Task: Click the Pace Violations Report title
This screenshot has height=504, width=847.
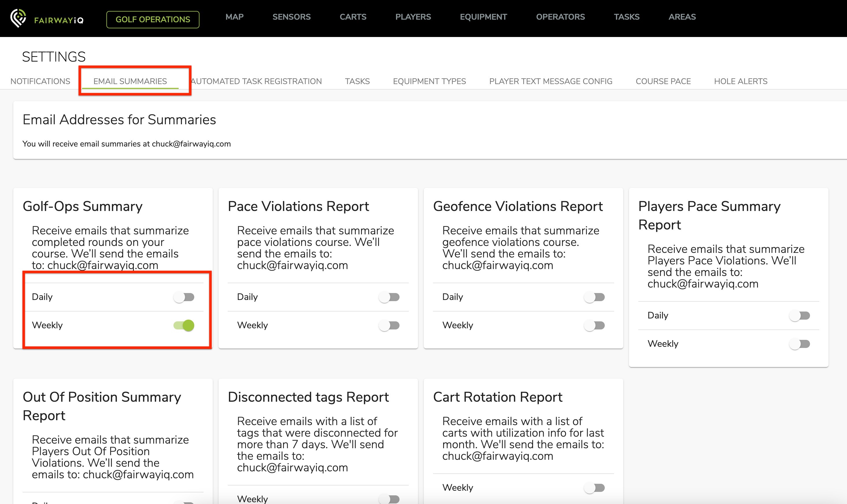Action: [x=298, y=207]
